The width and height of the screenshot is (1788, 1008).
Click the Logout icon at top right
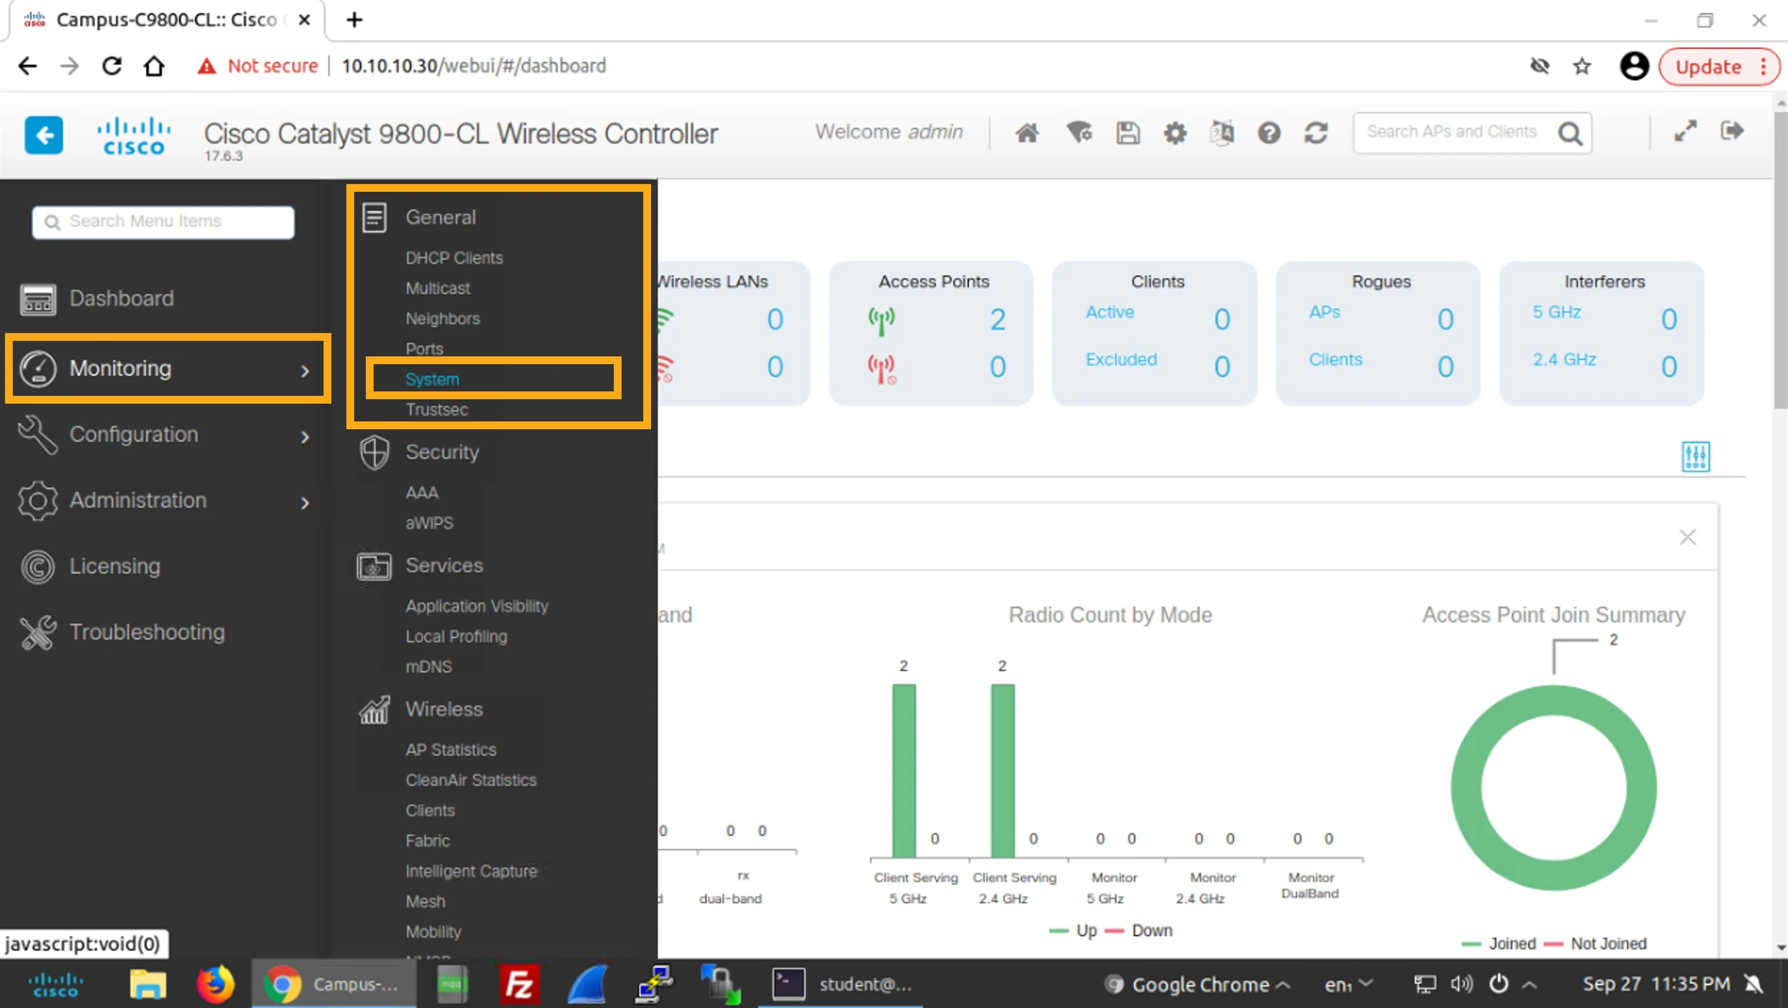[x=1732, y=131]
